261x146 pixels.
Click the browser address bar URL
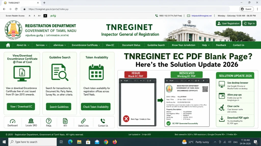pyautogui.click(x=48, y=9)
